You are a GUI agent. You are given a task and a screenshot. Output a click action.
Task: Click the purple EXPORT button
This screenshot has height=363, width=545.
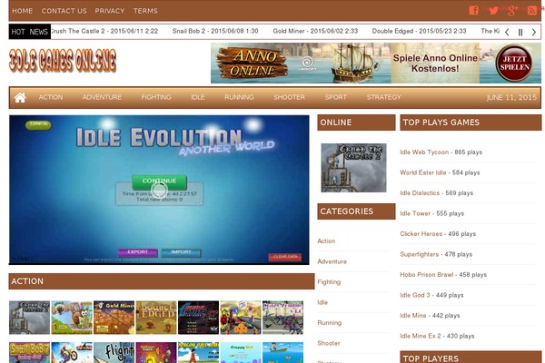point(138,252)
